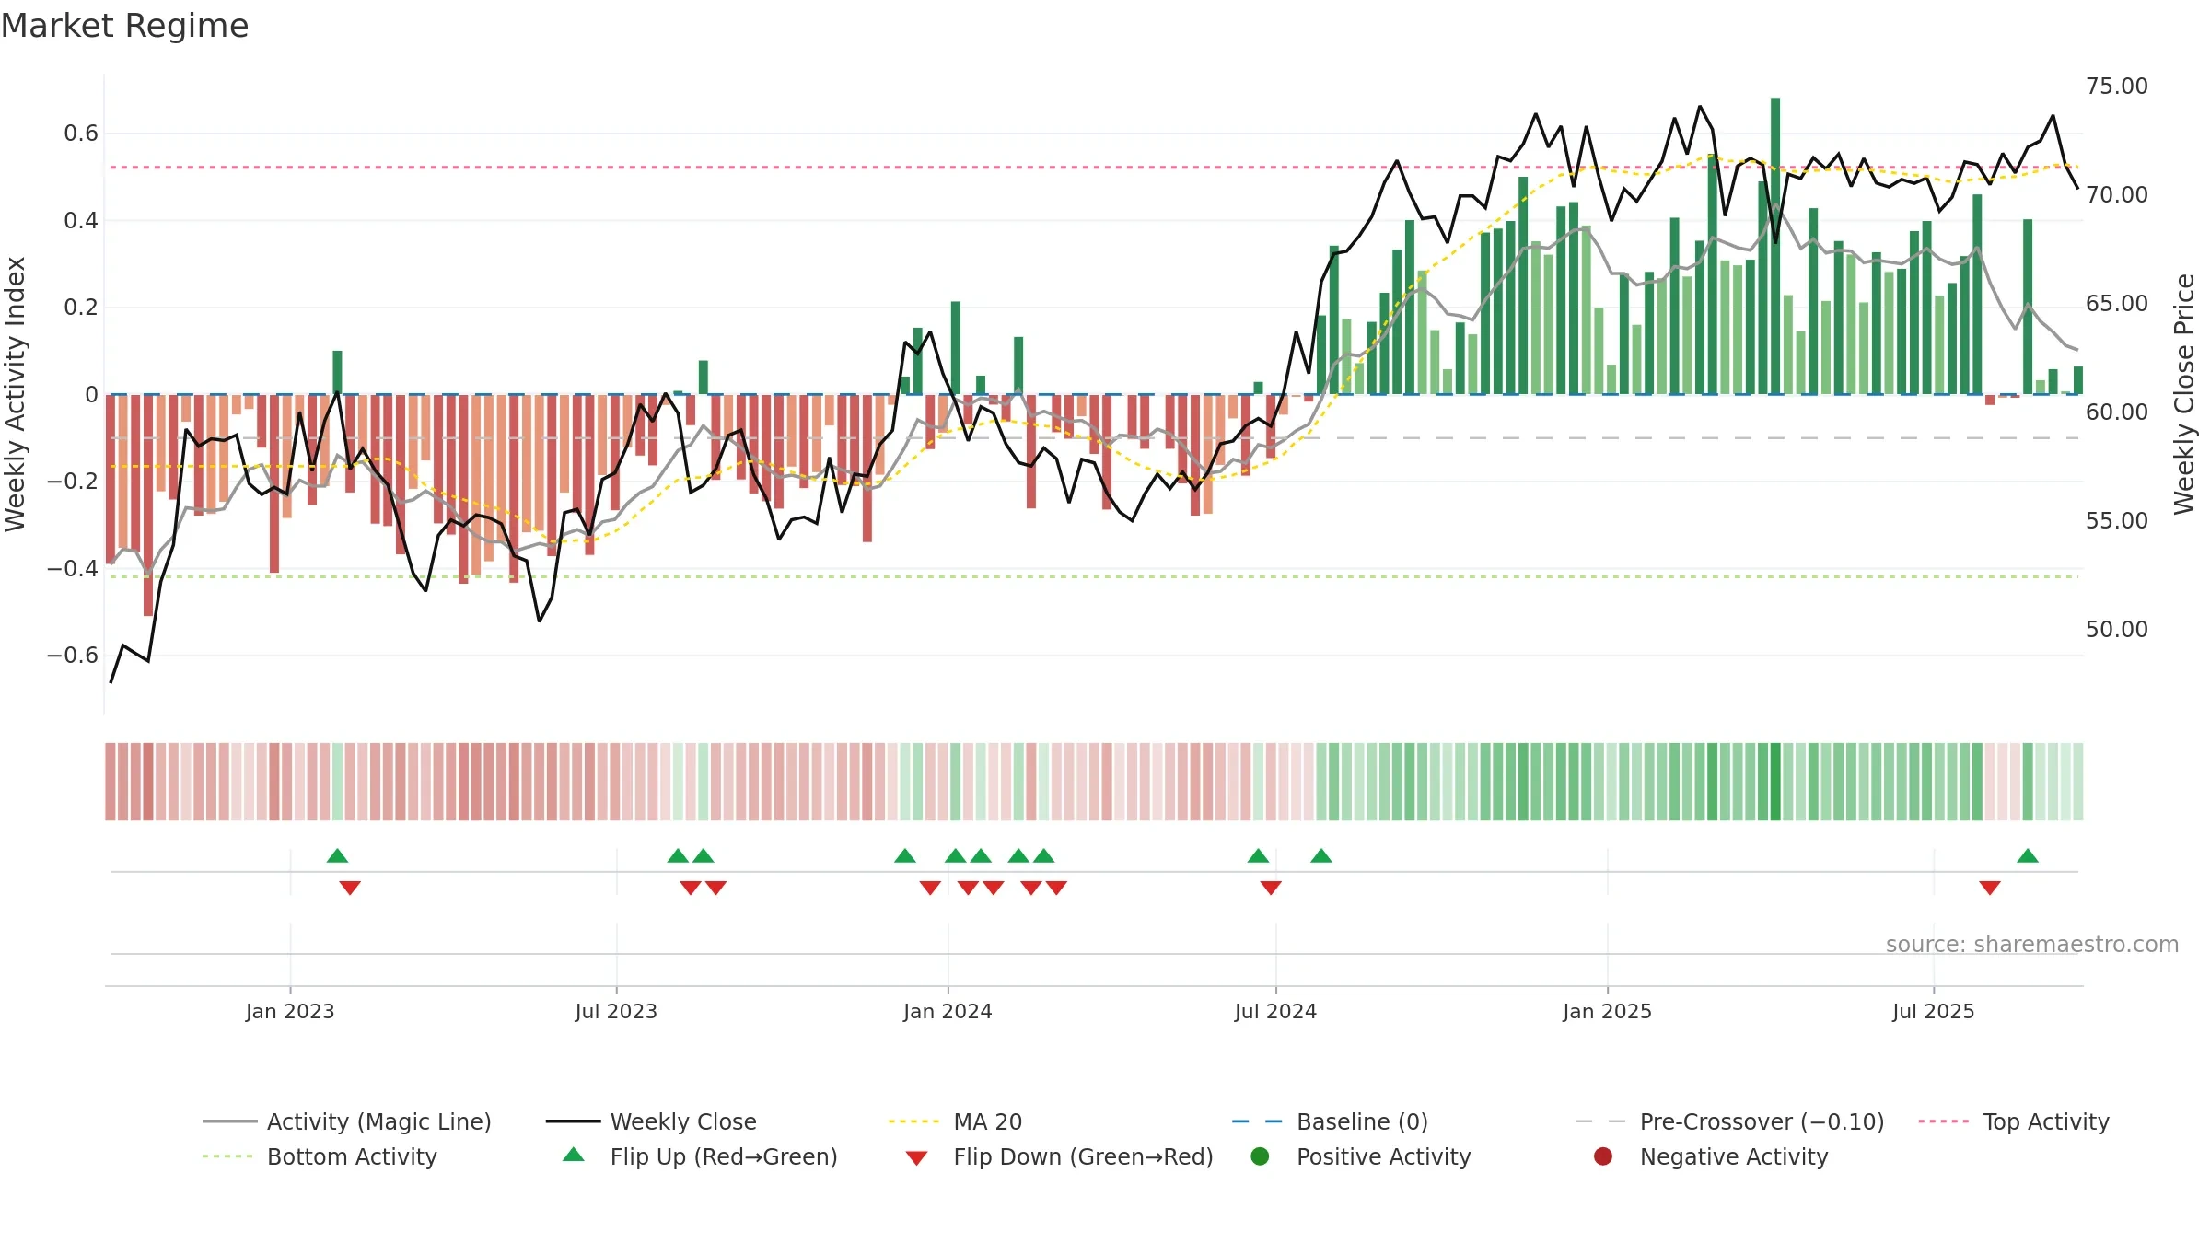Click the 50.00 price axis tick
Screen dimensions: 2210x1243
(x=2117, y=630)
